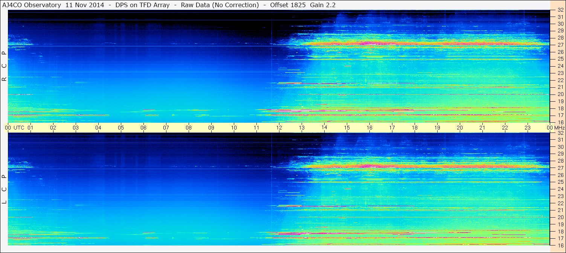Select the 06 UTC time label
The width and height of the screenshot is (566, 253).
143,128
